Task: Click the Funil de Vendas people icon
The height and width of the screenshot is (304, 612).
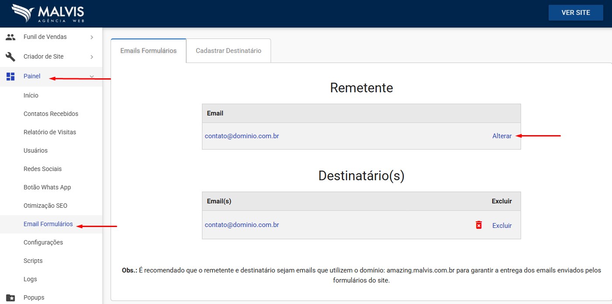Action: [10, 37]
